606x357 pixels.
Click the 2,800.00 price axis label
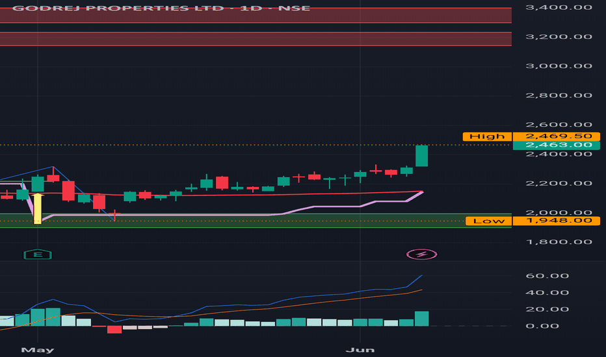pyautogui.click(x=559, y=95)
